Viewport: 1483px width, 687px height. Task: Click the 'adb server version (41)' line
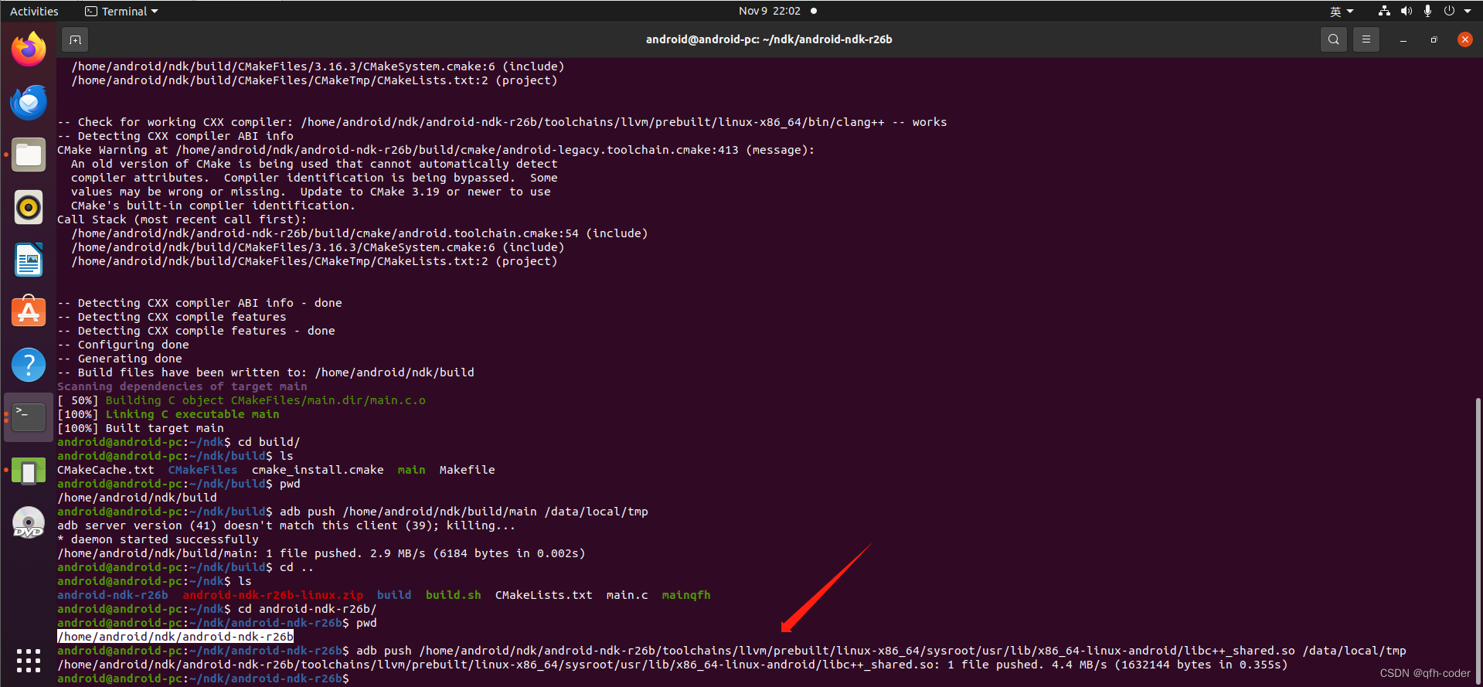(286, 525)
